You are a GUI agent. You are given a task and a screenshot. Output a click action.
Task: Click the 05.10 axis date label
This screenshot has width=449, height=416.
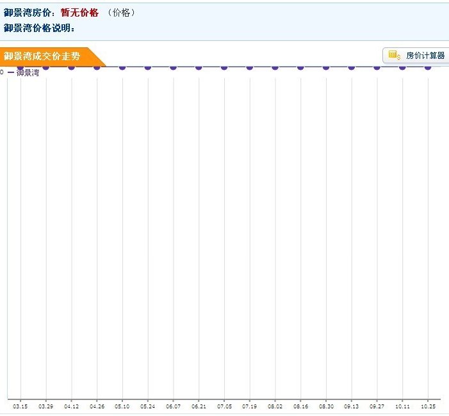[122, 406]
